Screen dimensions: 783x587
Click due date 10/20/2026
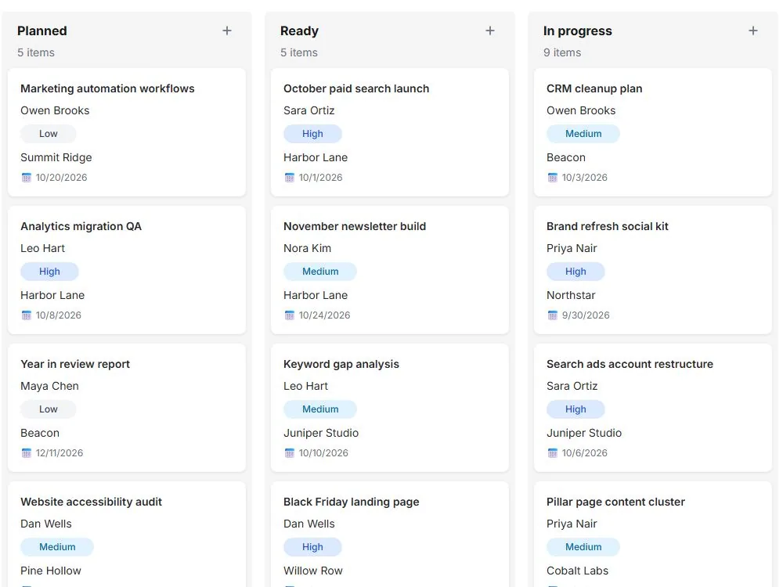[x=61, y=177]
